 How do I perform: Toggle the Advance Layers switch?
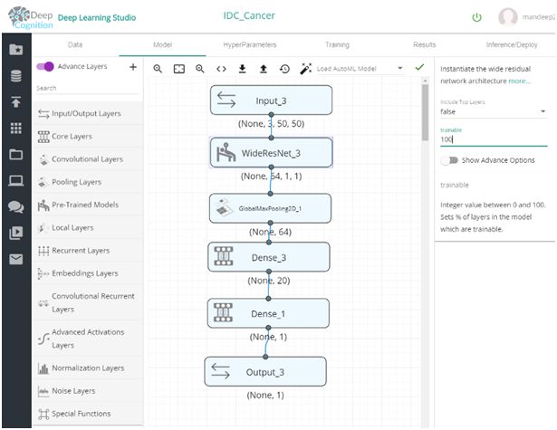tap(45, 66)
